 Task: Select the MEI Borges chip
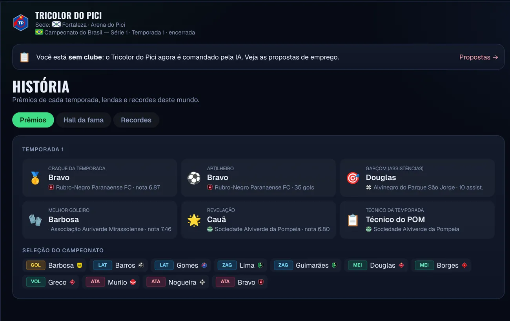[441, 265]
